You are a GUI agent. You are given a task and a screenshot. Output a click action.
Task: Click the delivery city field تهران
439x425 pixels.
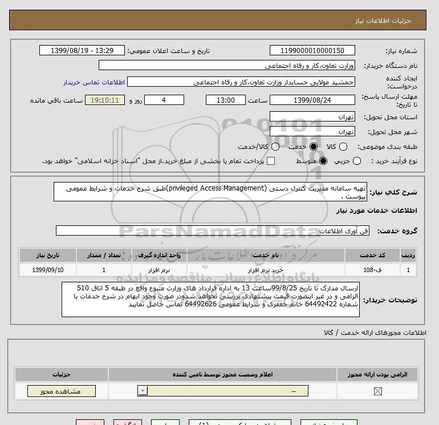click(312, 131)
